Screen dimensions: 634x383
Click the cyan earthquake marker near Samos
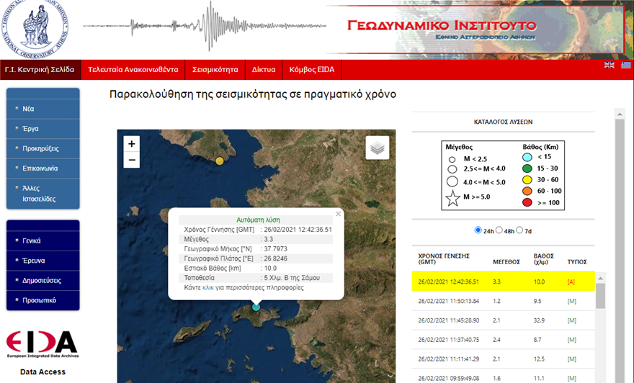[256, 307]
